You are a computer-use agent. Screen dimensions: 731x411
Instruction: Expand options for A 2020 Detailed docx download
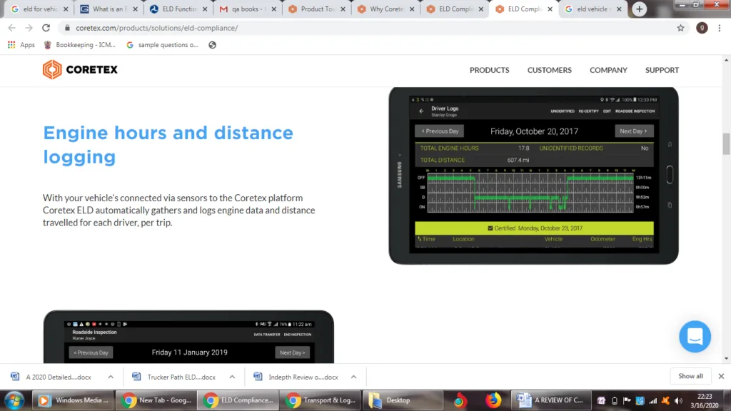coord(111,377)
